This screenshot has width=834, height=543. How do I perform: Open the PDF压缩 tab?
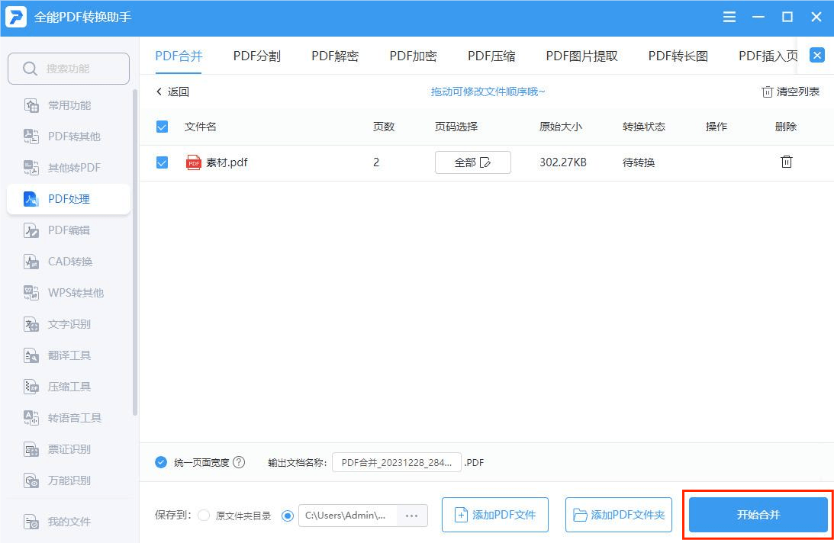click(491, 55)
